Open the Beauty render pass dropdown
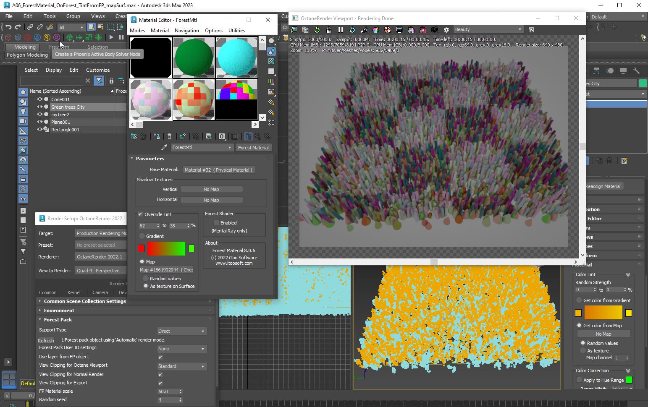Viewport: 648px width, 407px height. (x=488, y=30)
